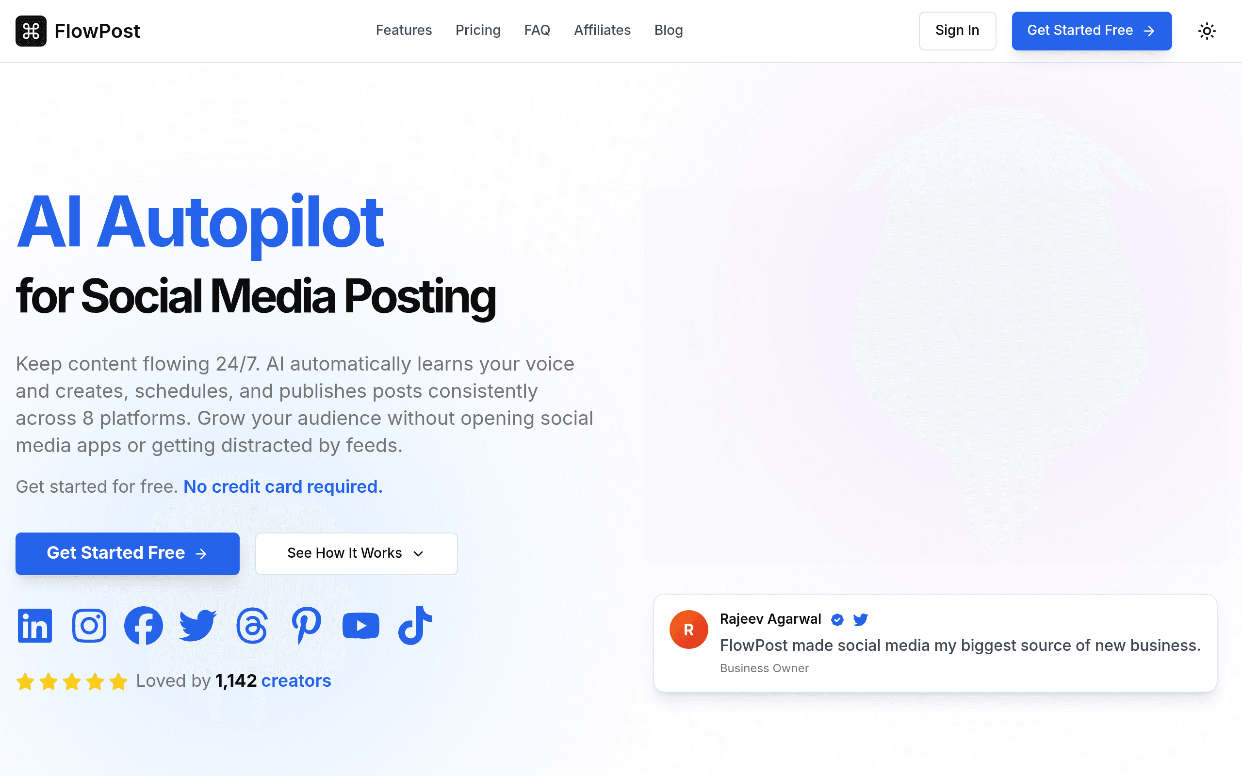Open the Pricing nav item

(x=478, y=30)
